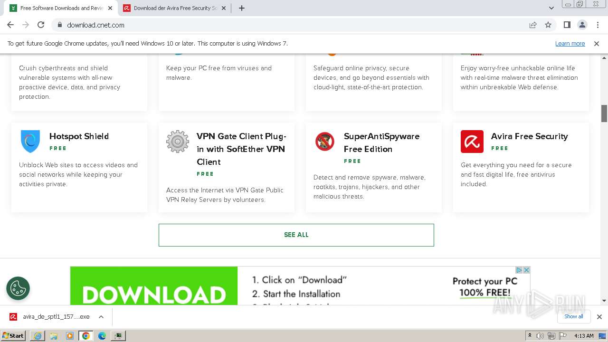The width and height of the screenshot is (608, 342).
Task: Open the Windows Start menu
Action: coord(13,336)
